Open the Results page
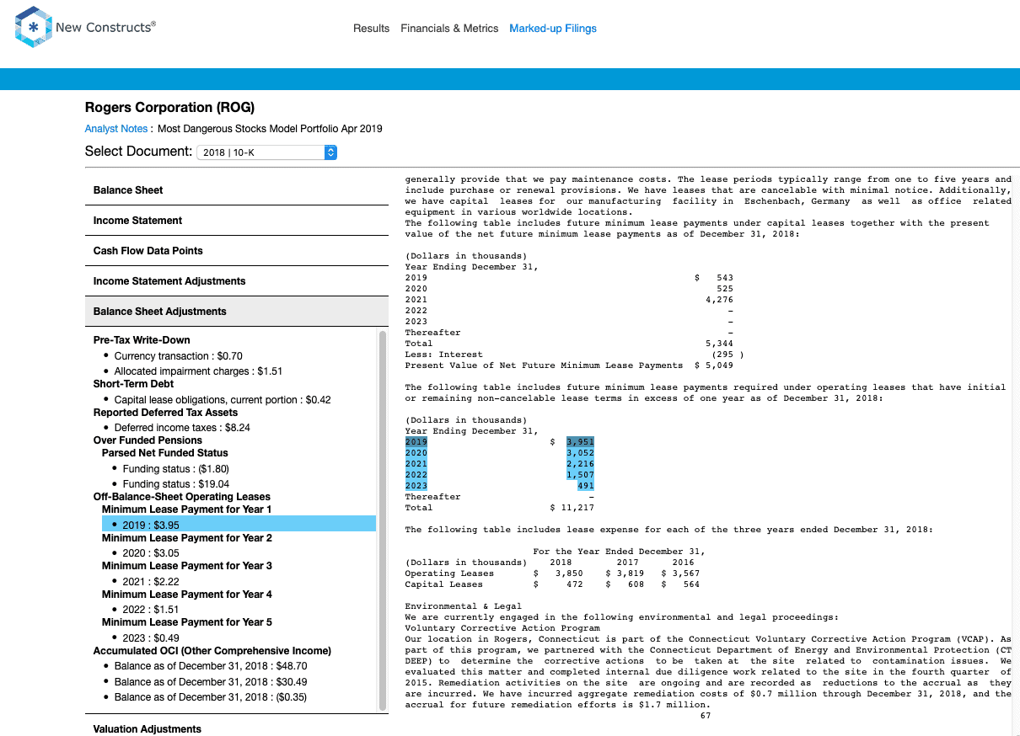1020x736 pixels. pyautogui.click(x=371, y=29)
